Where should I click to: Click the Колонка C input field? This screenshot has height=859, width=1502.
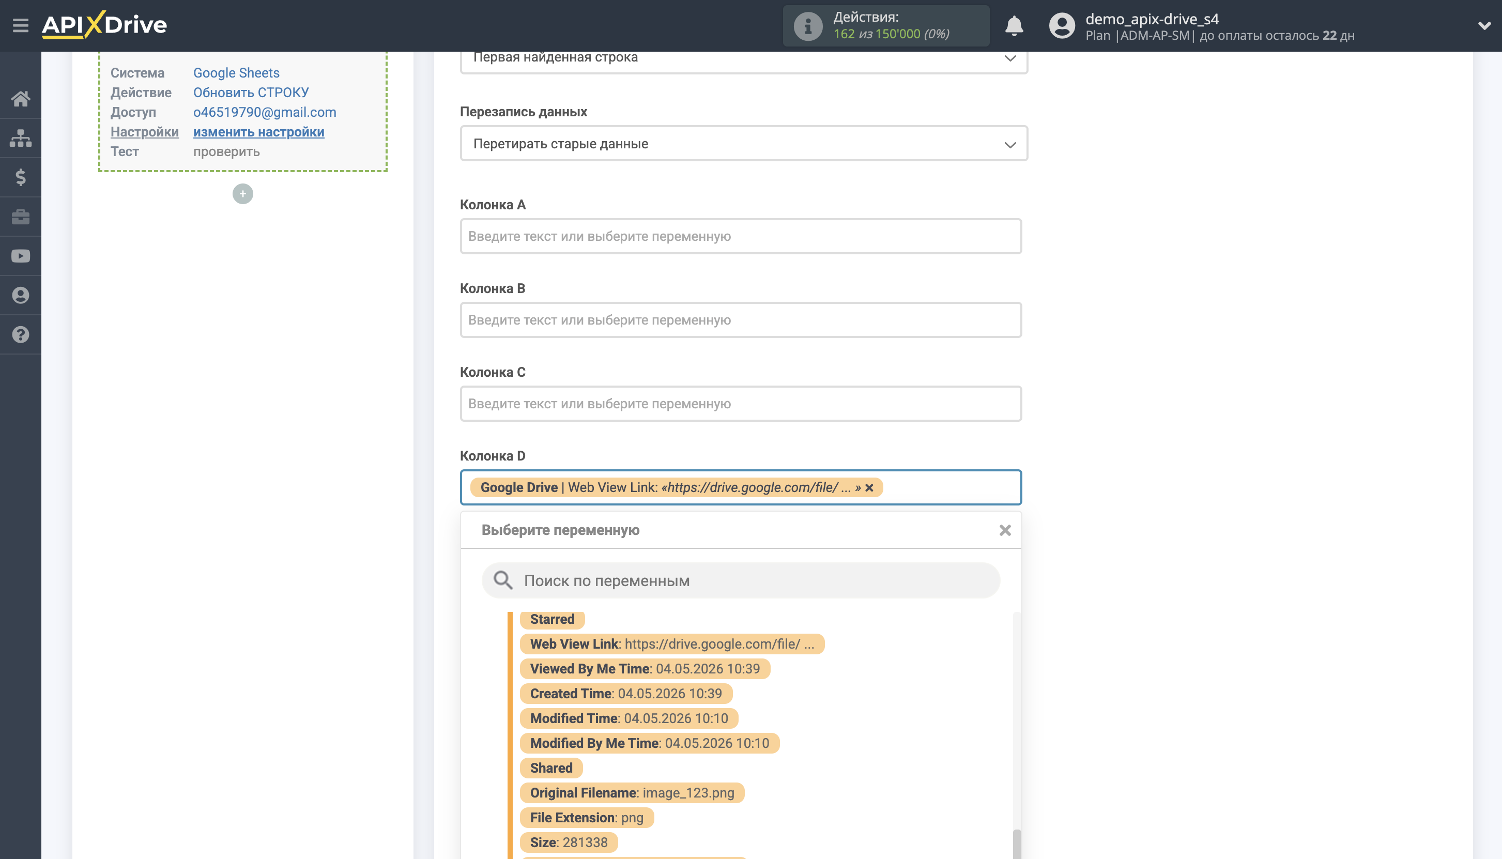[x=740, y=404]
